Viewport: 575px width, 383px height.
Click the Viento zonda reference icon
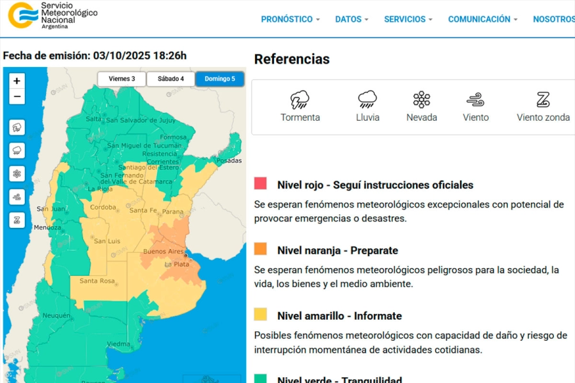click(x=543, y=100)
